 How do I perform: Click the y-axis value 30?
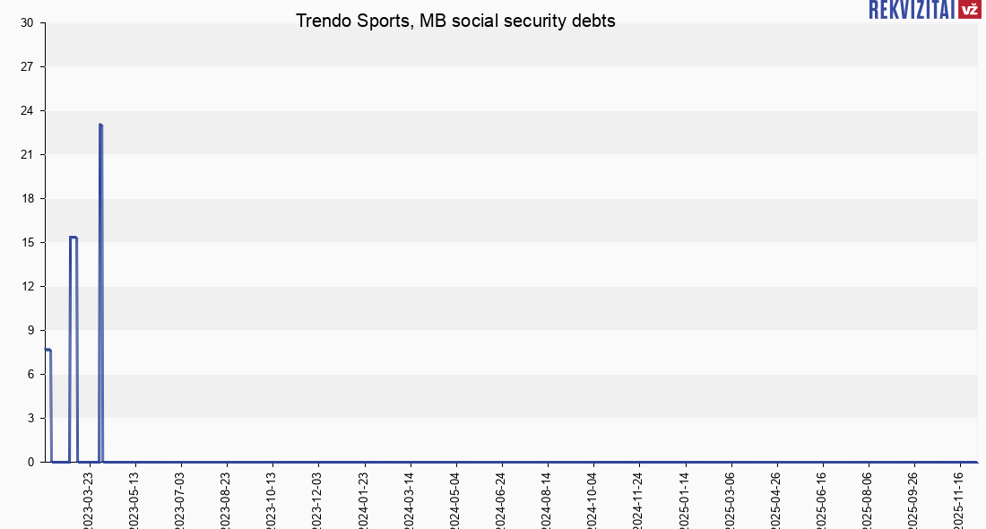coord(27,23)
